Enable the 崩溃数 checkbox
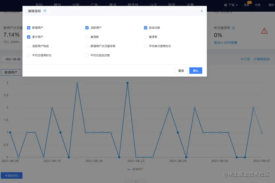This screenshot has height=183, width=275. tap(87, 37)
